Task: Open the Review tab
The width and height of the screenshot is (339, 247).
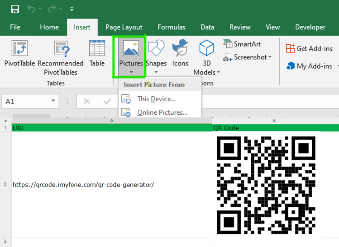Action: [x=240, y=27]
